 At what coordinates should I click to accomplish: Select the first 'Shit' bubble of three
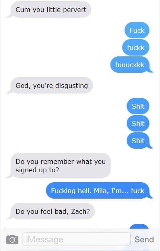(x=138, y=106)
